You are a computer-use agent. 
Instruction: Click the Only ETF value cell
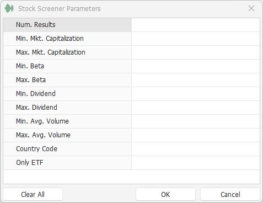(x=196, y=163)
